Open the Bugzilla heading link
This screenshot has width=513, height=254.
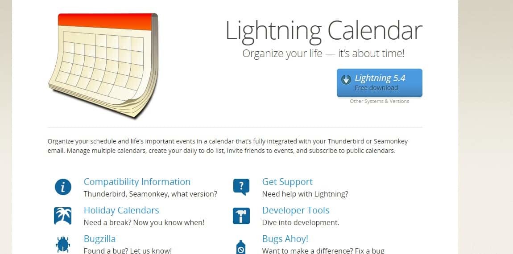point(100,239)
